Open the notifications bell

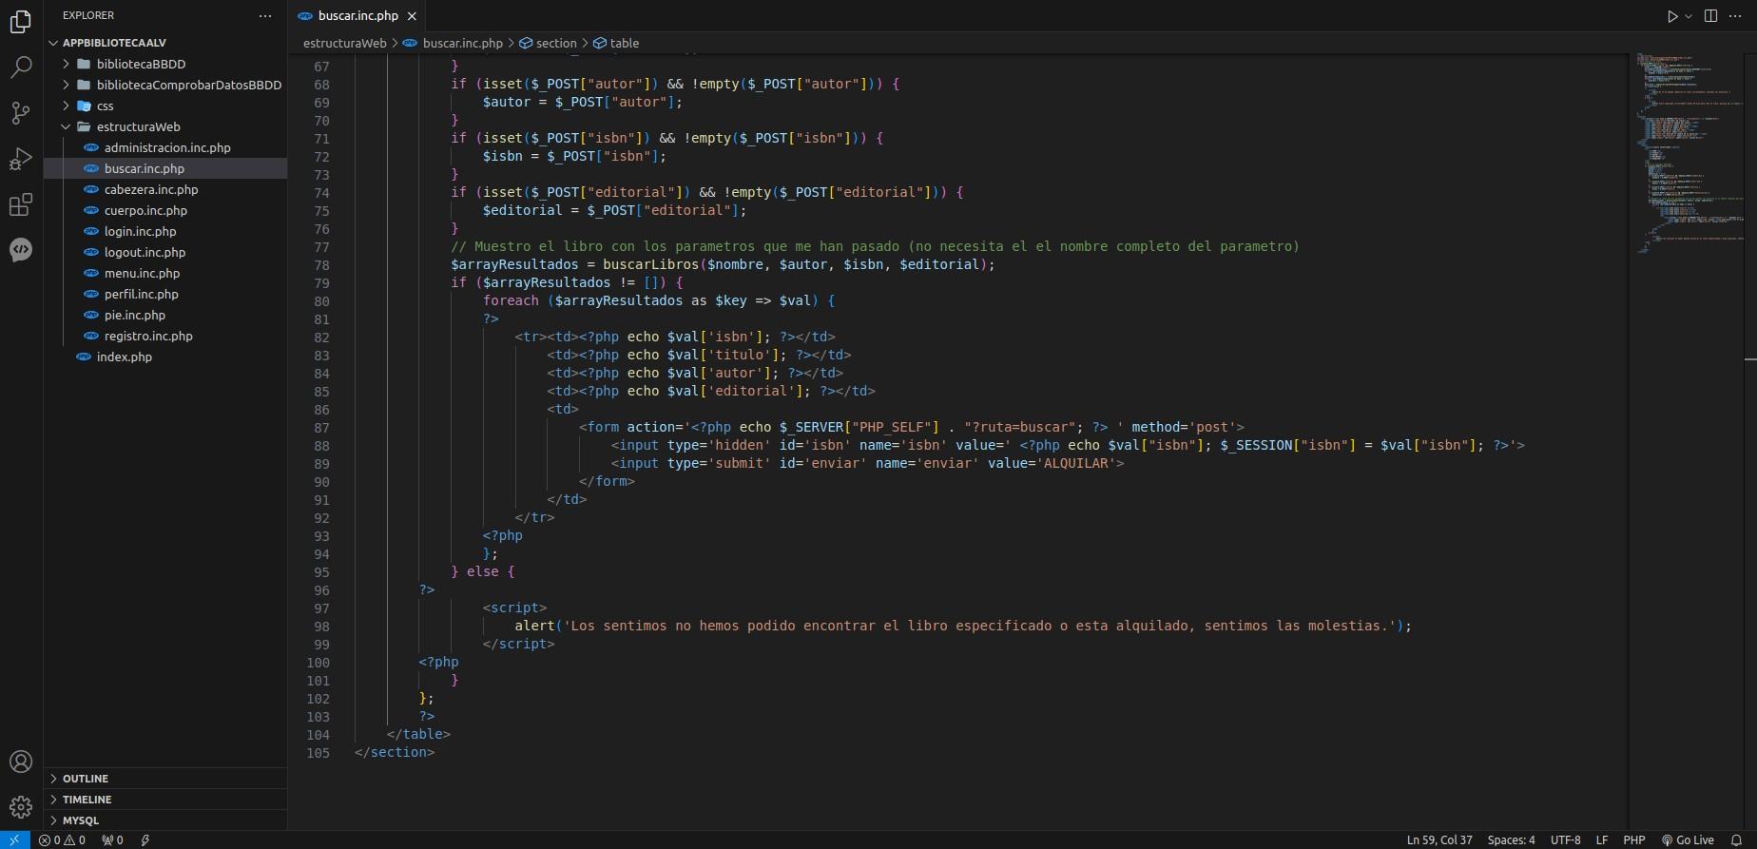pyautogui.click(x=1736, y=839)
